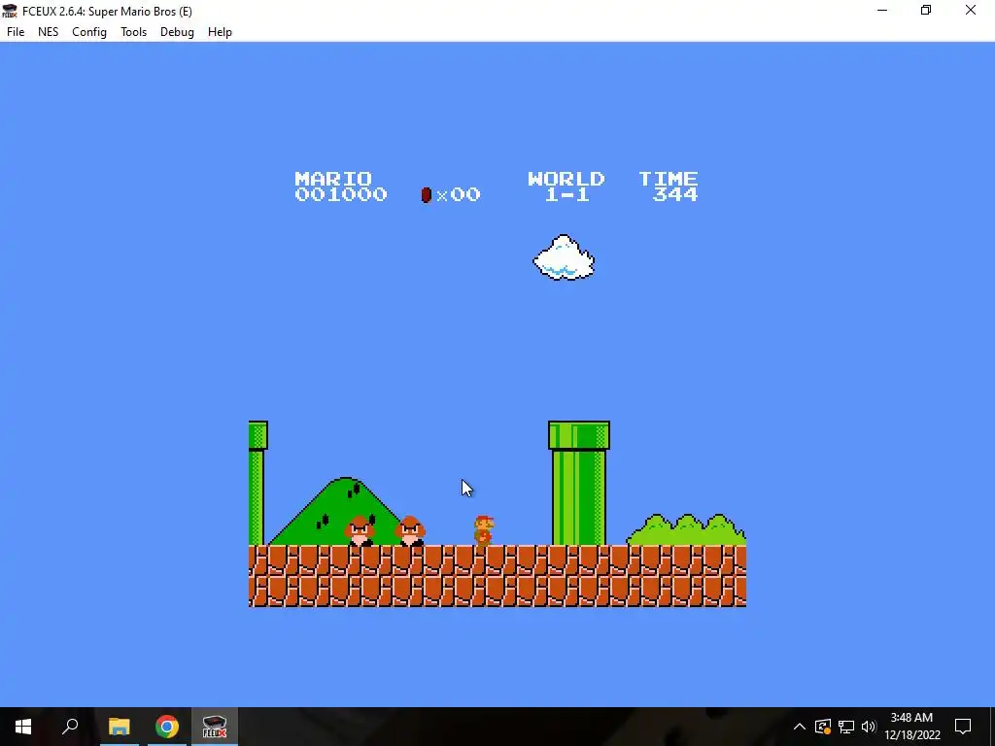Open the Help menu
The width and height of the screenshot is (995, 746).
[x=220, y=32]
